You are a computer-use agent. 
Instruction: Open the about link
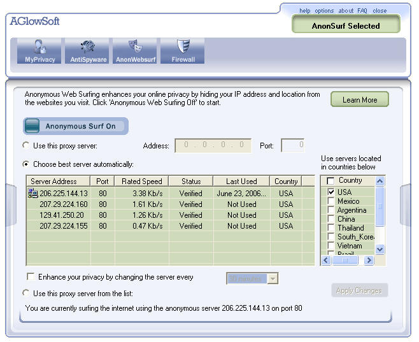pos(346,11)
